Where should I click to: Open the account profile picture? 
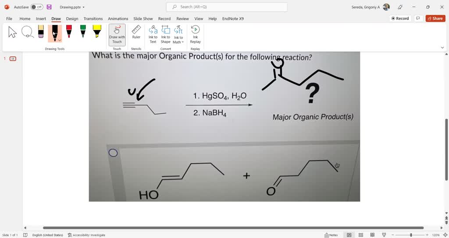pos(386,7)
